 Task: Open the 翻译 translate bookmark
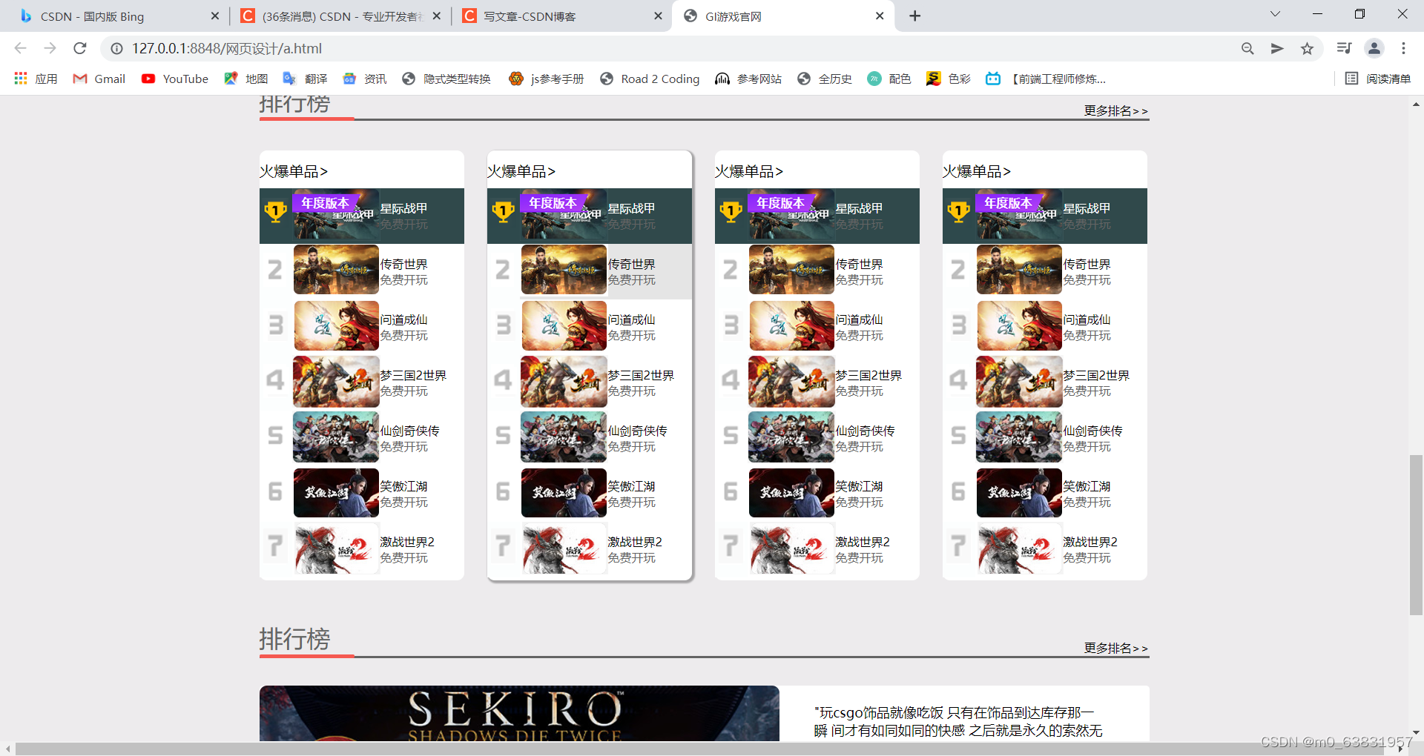[305, 79]
